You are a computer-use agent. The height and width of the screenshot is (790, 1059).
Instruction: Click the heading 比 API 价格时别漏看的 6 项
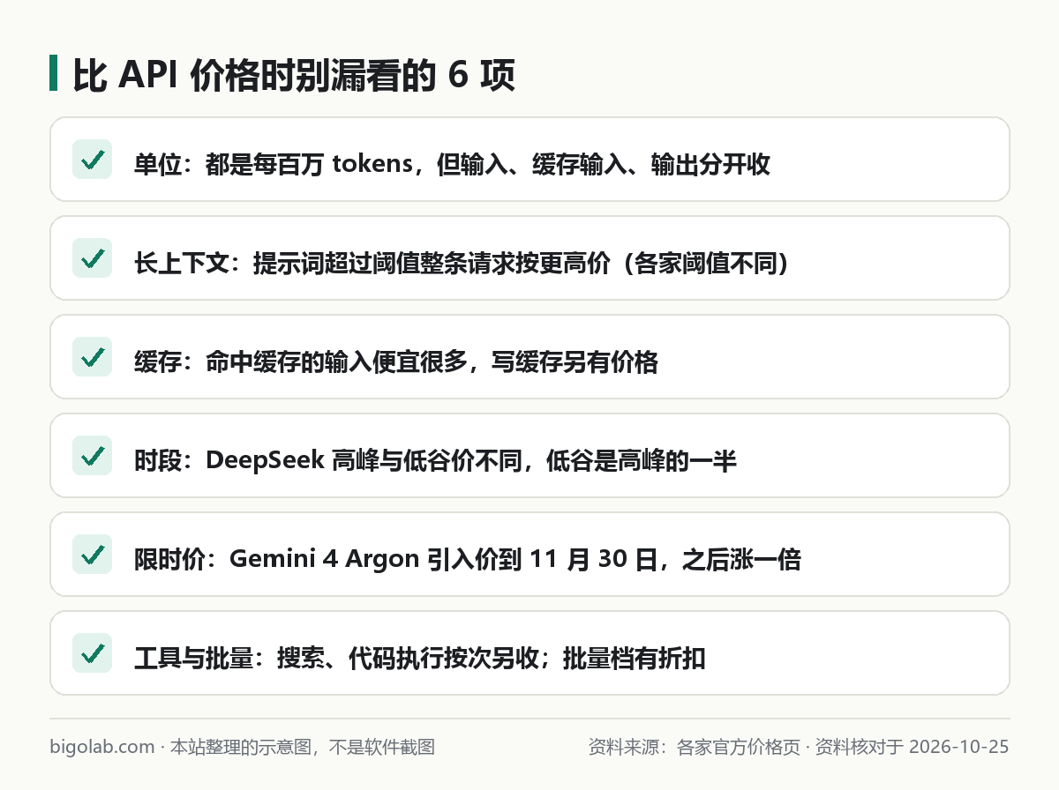click(294, 76)
